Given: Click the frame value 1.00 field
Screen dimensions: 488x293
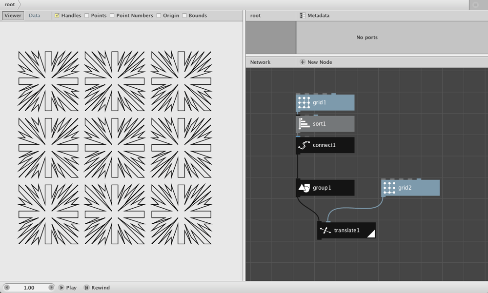Looking at the screenshot, I should pos(29,288).
